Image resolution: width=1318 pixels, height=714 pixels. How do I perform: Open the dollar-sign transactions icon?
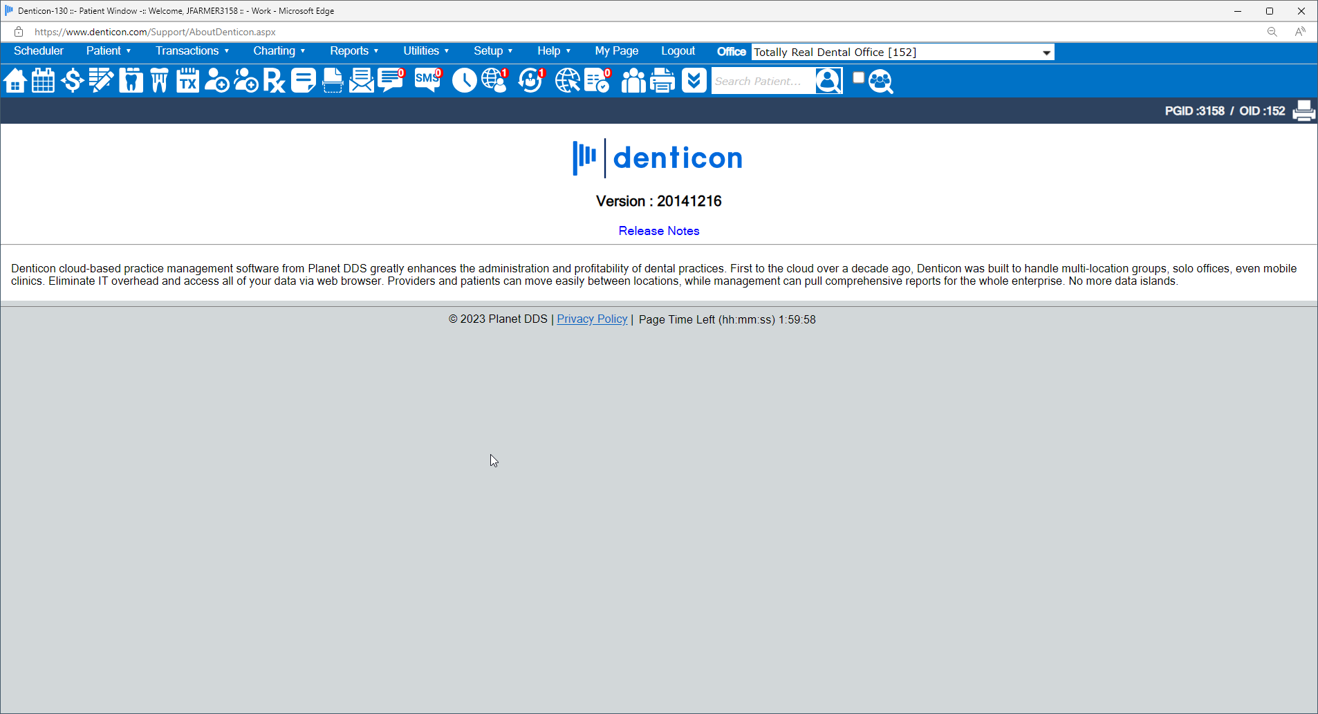coord(72,81)
